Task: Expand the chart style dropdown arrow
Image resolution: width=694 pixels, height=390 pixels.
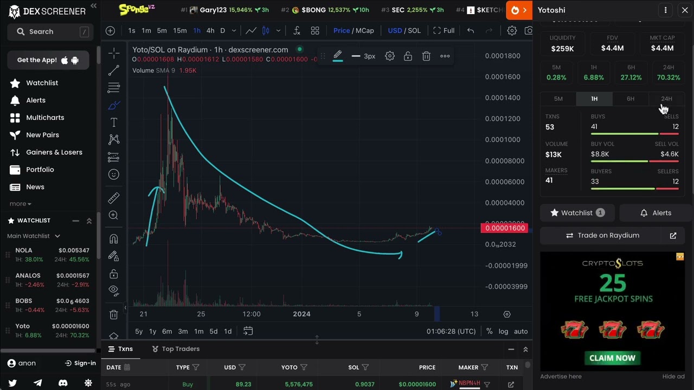Action: (278, 31)
